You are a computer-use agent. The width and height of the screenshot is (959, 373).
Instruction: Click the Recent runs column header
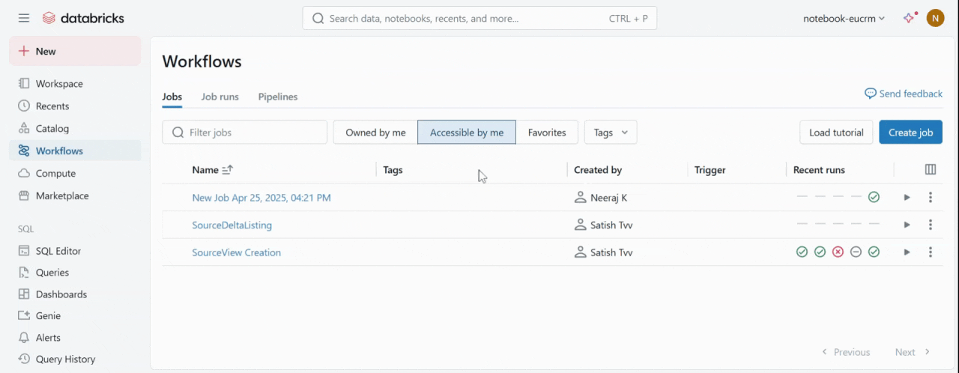819,170
